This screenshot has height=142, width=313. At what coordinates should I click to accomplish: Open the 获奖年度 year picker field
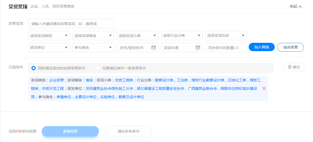tap(182, 48)
